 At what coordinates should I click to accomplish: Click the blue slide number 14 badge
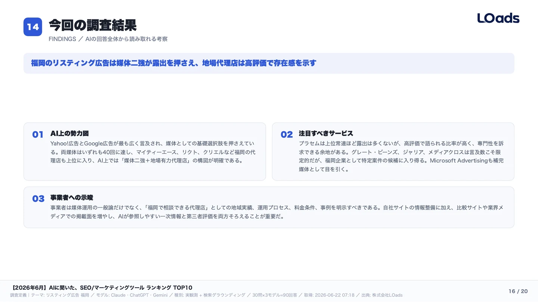click(33, 27)
